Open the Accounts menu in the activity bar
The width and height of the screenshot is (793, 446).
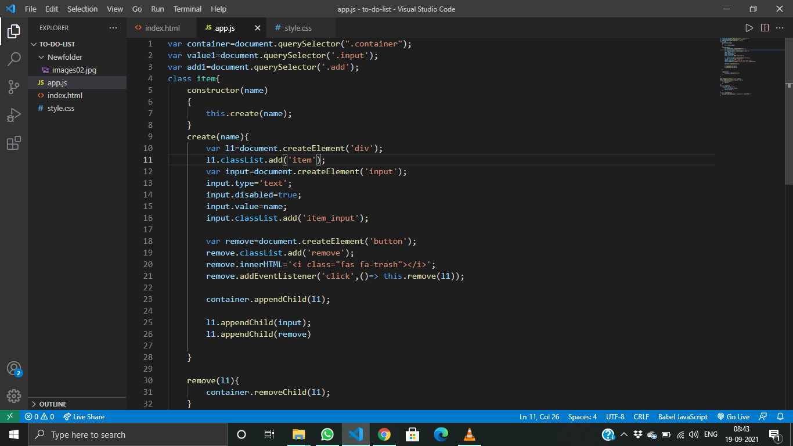[x=14, y=369]
